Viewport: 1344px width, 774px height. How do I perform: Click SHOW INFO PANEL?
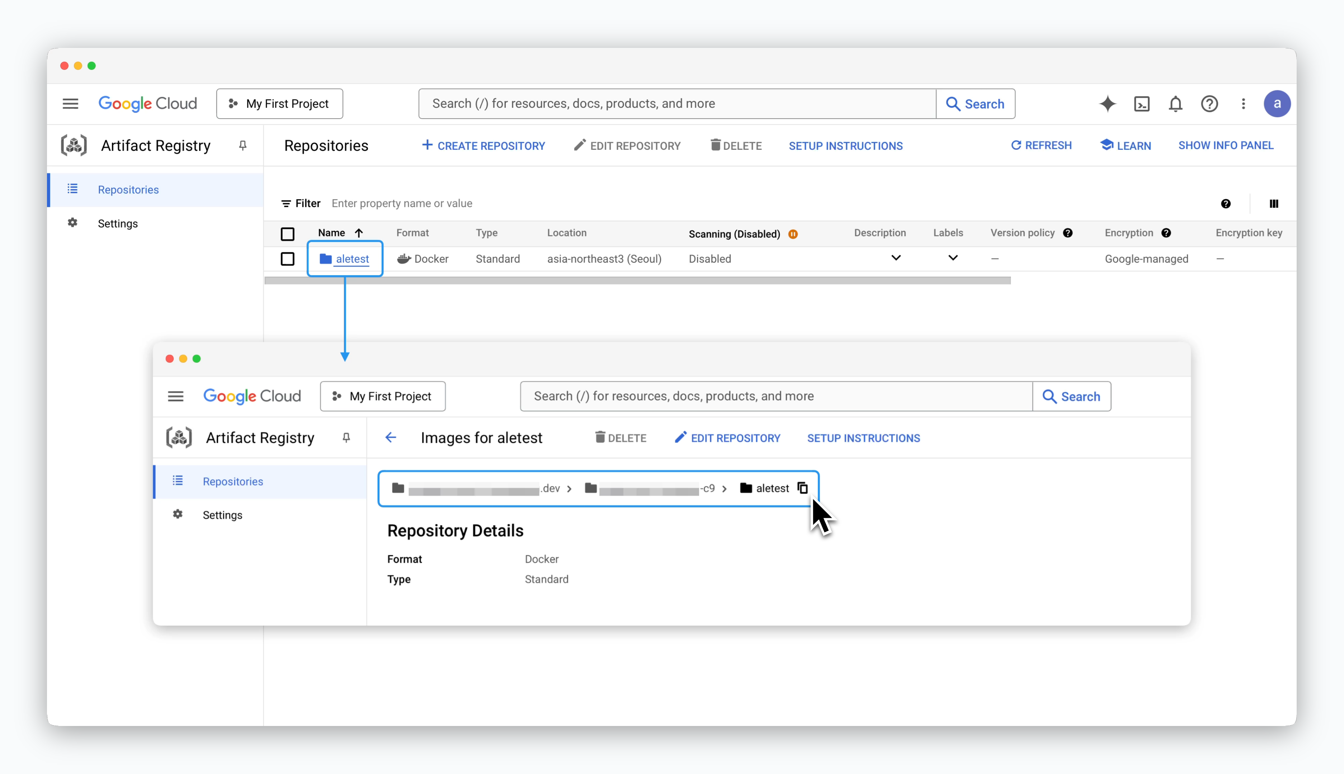pos(1226,145)
